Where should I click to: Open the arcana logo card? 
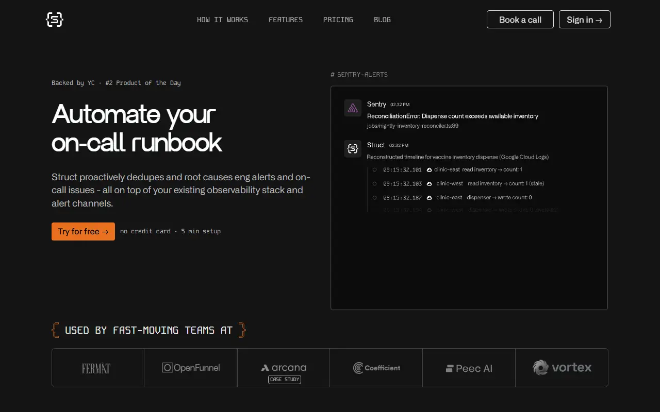point(284,368)
